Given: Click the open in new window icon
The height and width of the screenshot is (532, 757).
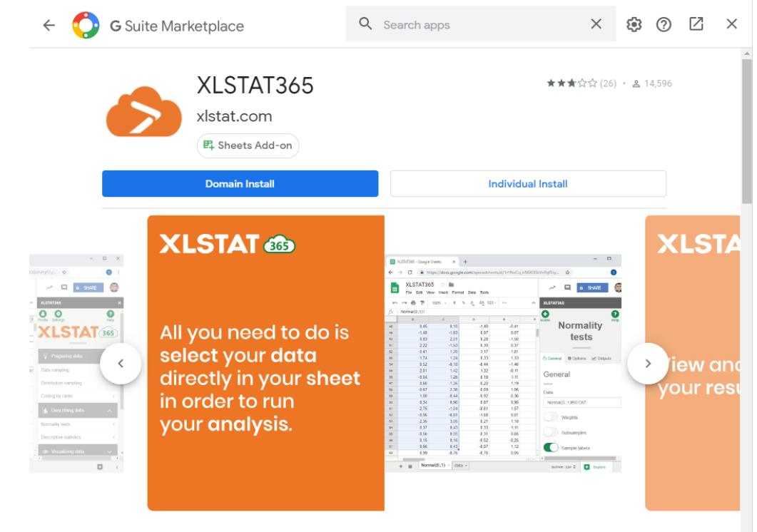Looking at the screenshot, I should pyautogui.click(x=696, y=24).
